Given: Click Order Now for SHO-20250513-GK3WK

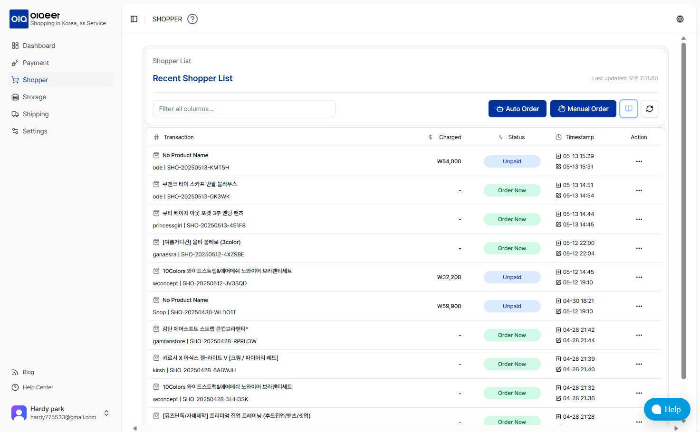Looking at the screenshot, I should coord(512,190).
